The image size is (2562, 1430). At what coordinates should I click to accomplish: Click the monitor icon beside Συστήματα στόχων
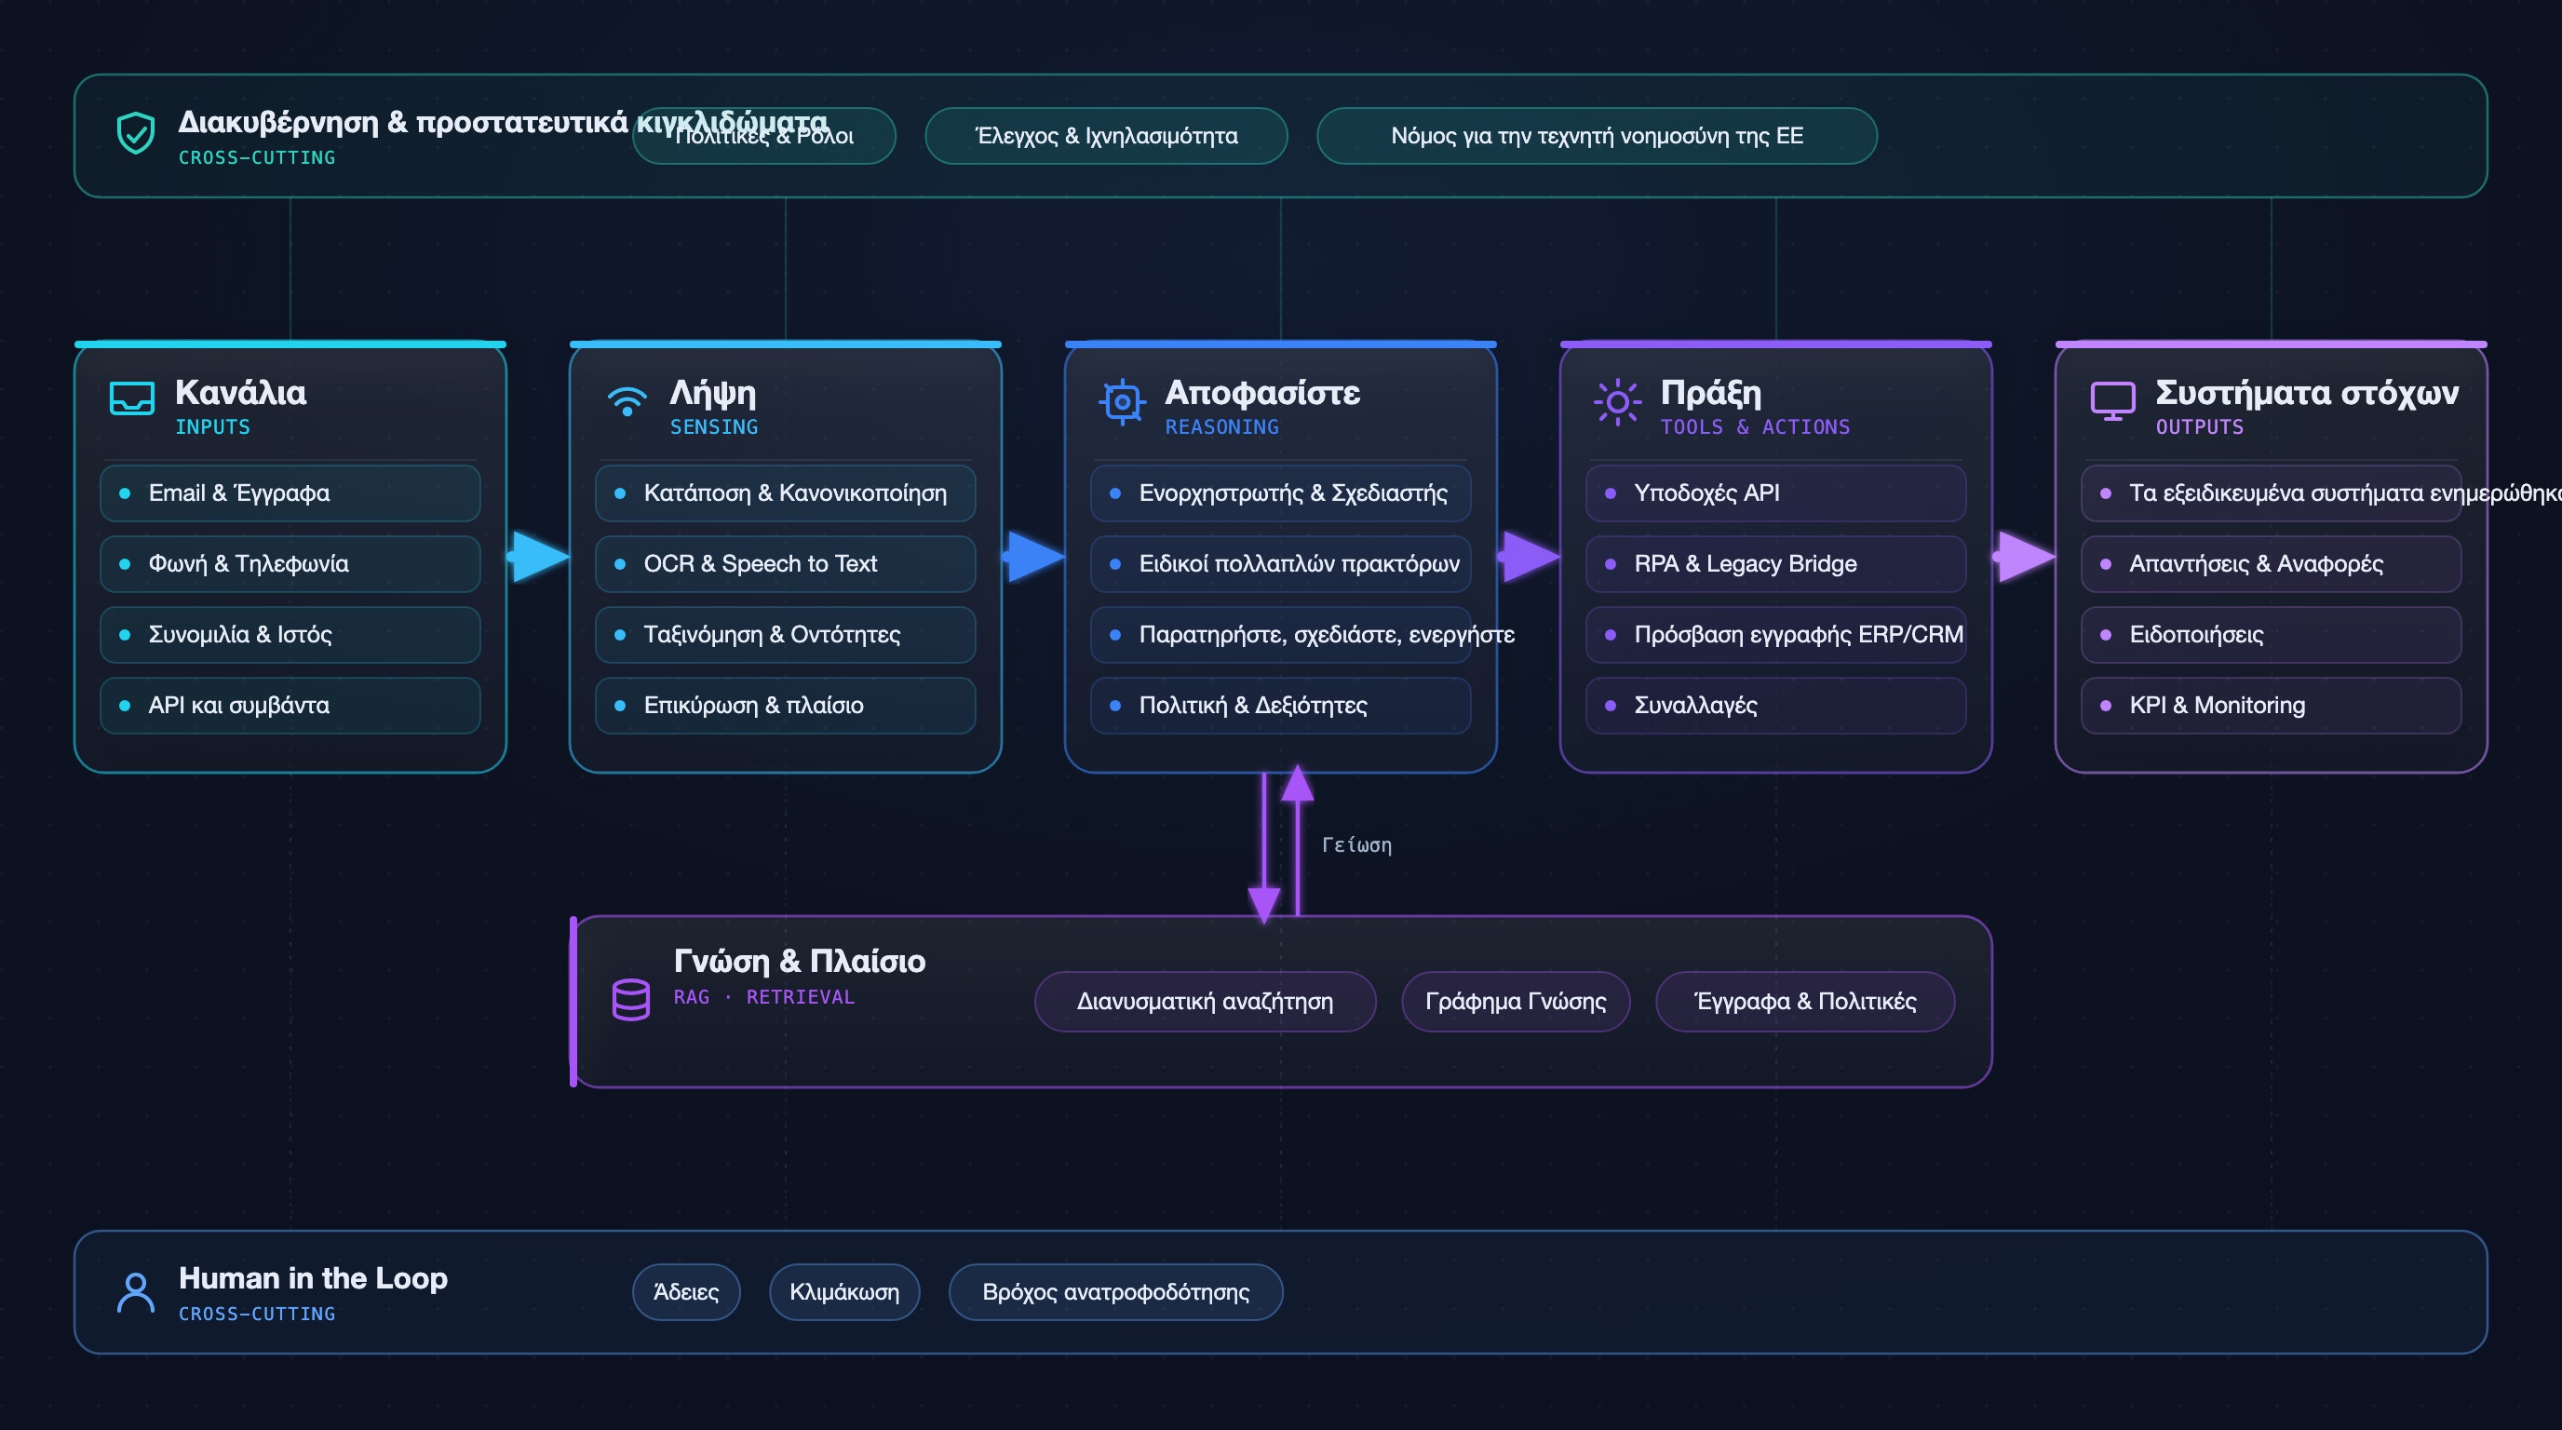[x=2112, y=400]
